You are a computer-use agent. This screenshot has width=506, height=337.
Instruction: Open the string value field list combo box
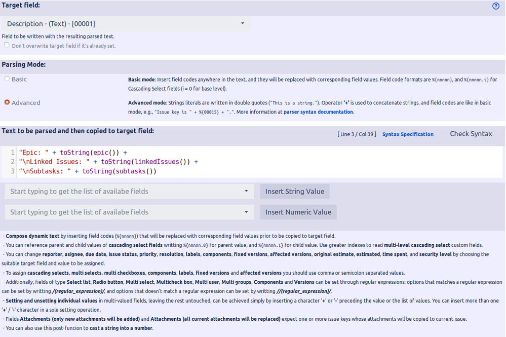pyautogui.click(x=129, y=192)
